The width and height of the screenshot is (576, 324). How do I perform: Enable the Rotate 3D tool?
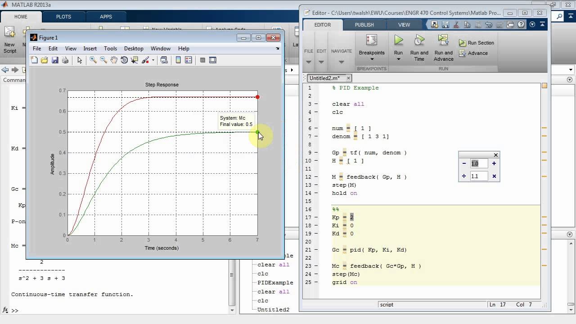124,60
